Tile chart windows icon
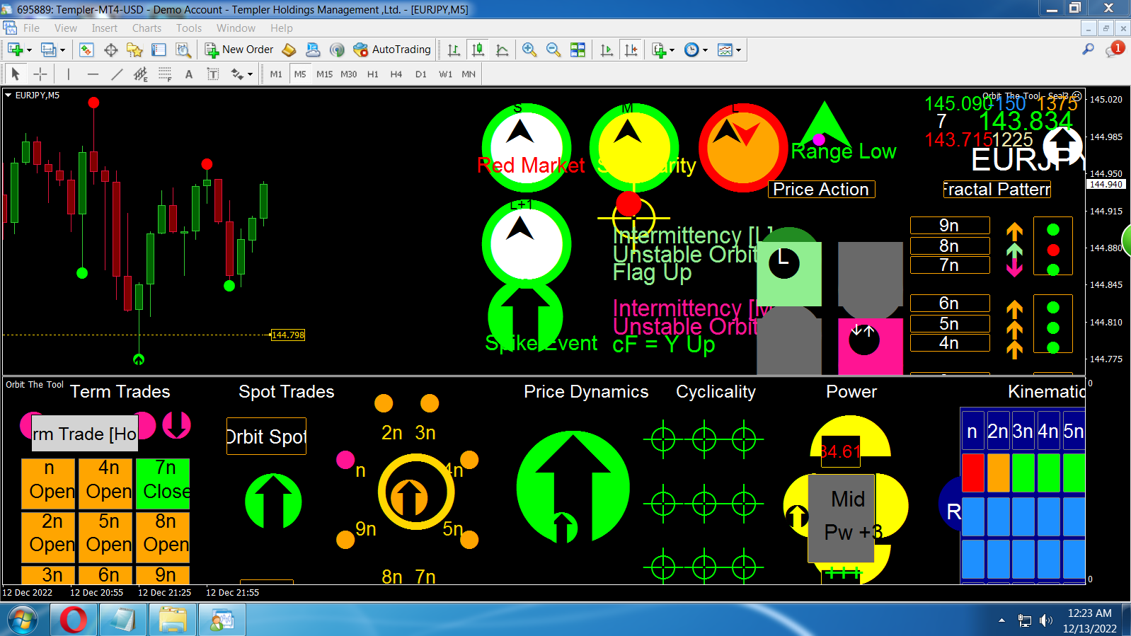The height and width of the screenshot is (636, 1131). (x=578, y=50)
